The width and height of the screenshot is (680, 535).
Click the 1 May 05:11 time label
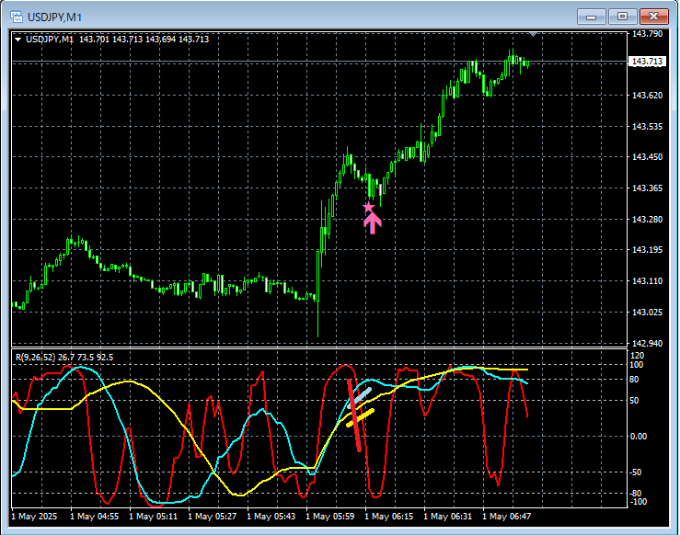click(153, 517)
